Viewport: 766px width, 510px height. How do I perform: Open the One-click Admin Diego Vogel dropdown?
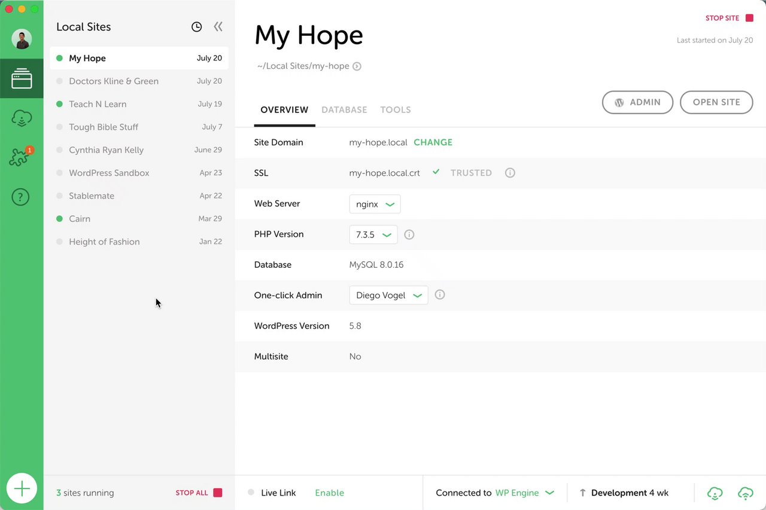pos(388,295)
